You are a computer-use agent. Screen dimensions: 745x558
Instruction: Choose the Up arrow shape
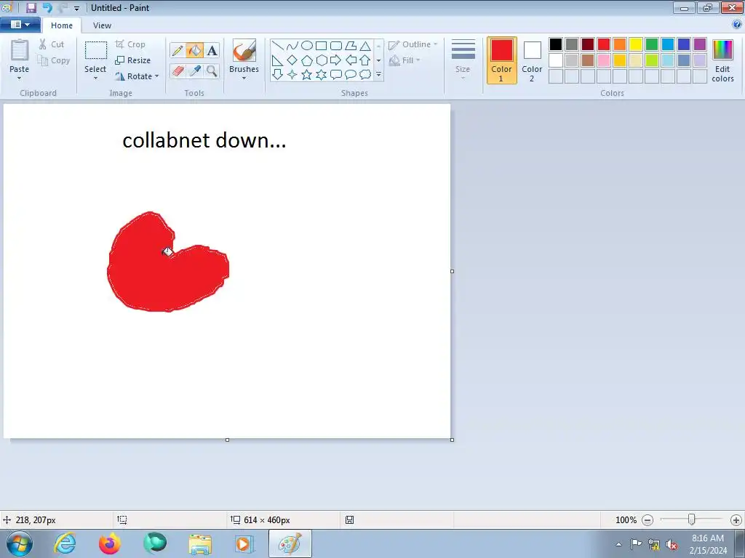coord(365,60)
